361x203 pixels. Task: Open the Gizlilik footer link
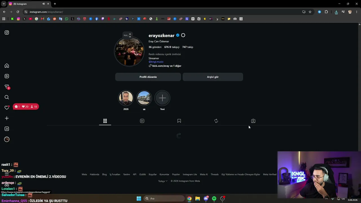(142, 175)
